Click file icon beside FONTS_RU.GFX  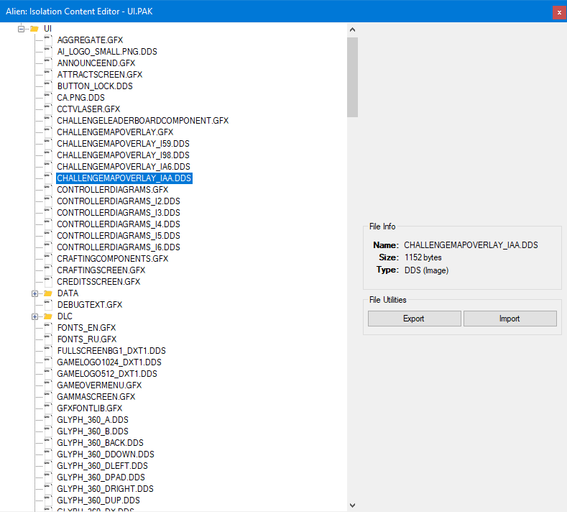coord(48,339)
